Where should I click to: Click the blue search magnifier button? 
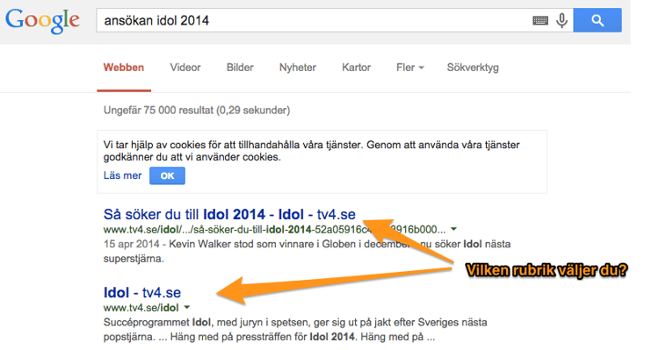coord(597,20)
